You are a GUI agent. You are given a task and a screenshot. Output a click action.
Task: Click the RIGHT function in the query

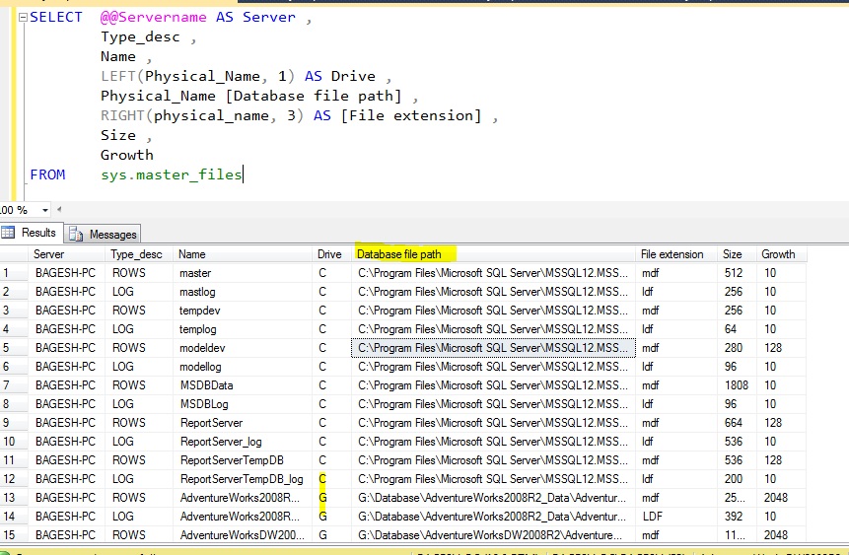pos(122,116)
